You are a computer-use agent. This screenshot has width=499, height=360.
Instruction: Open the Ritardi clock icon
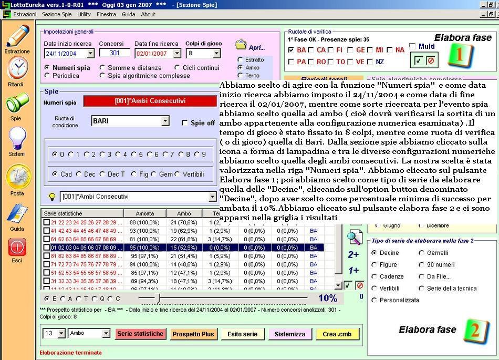(x=17, y=68)
